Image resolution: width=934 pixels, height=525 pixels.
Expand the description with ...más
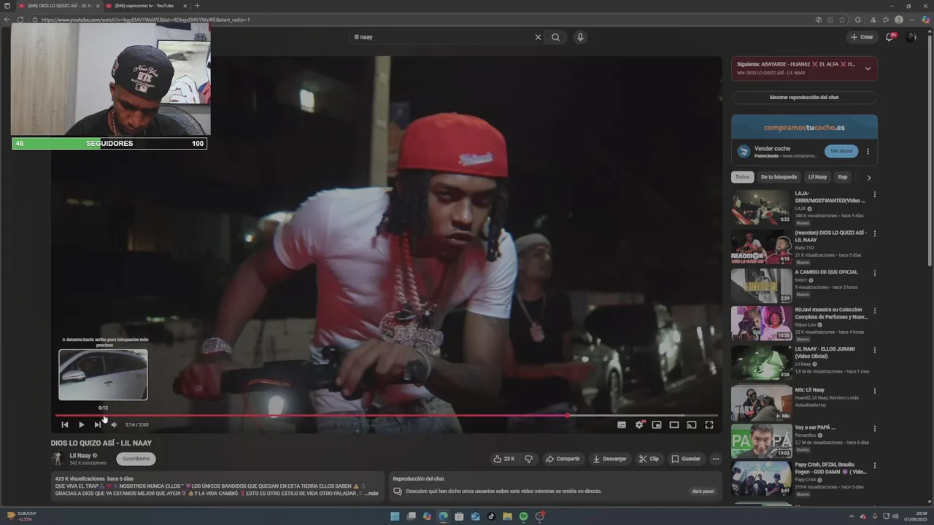point(372,494)
